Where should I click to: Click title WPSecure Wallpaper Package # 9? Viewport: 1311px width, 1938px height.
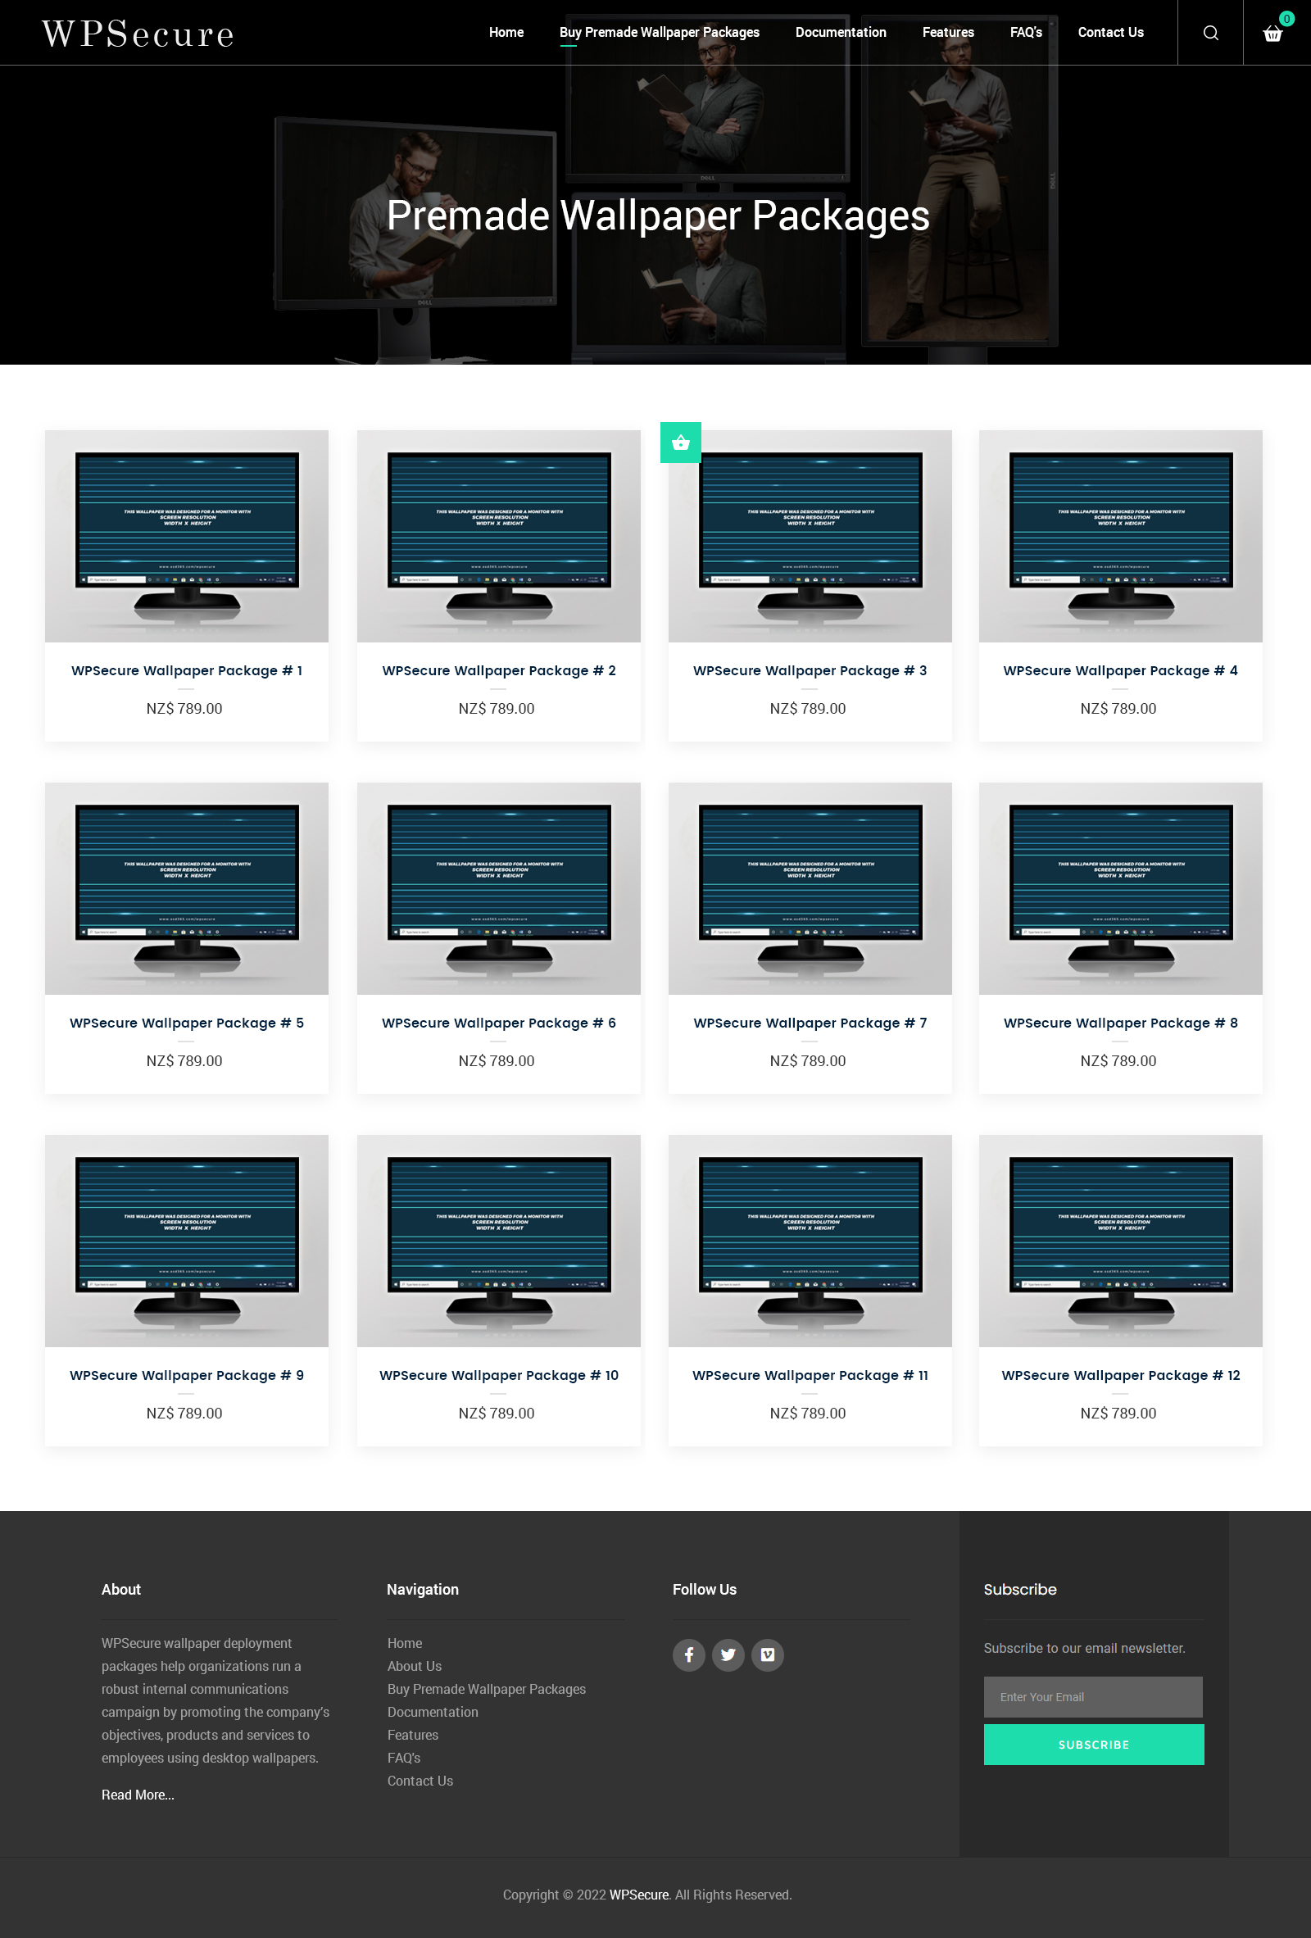coord(187,1375)
